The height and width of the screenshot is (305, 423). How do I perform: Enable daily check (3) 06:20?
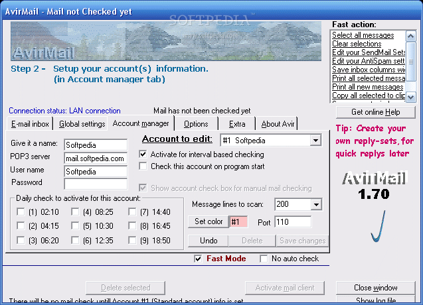pyautogui.click(x=21, y=240)
